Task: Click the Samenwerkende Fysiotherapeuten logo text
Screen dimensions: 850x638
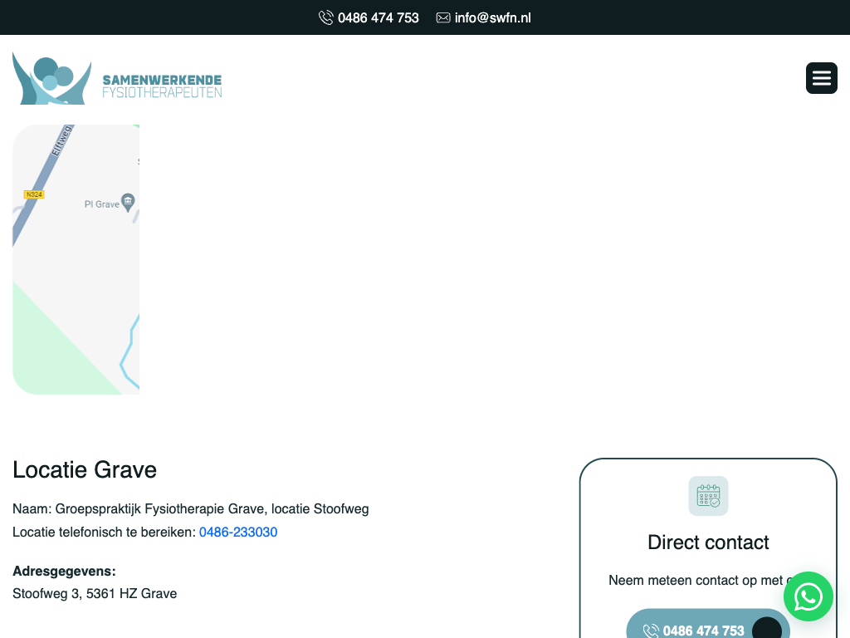Action: 162,86
